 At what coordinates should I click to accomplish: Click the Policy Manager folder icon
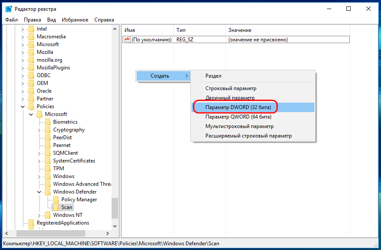[x=56, y=200]
